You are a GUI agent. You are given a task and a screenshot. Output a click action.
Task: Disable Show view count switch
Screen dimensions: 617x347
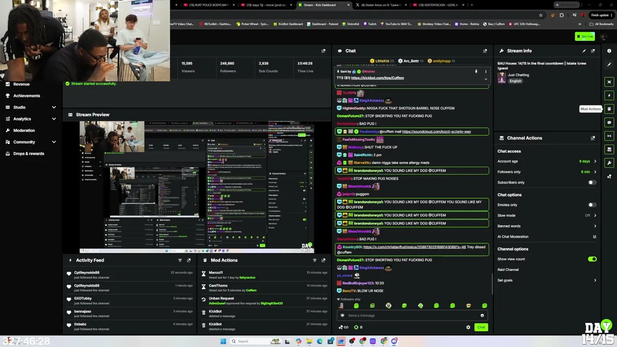click(592, 259)
